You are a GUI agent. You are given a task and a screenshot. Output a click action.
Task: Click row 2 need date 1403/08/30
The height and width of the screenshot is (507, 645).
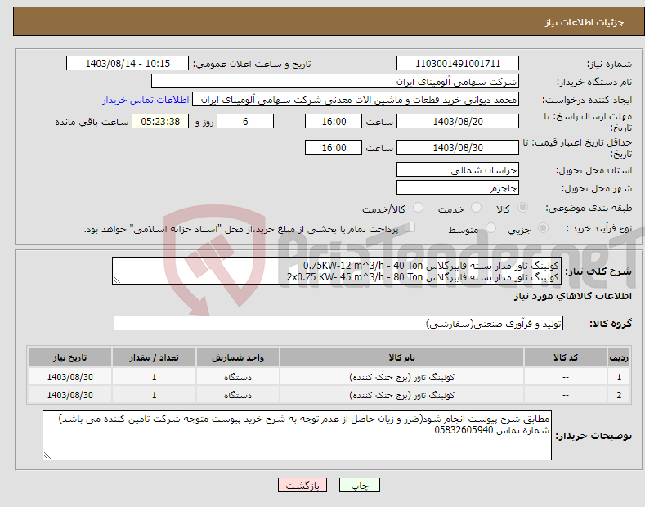69,395
